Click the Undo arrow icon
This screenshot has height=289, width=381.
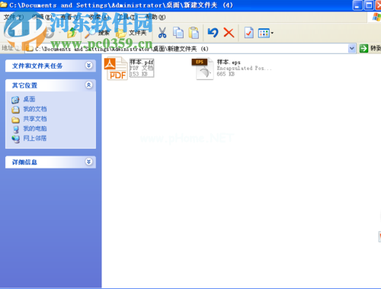pos(213,33)
